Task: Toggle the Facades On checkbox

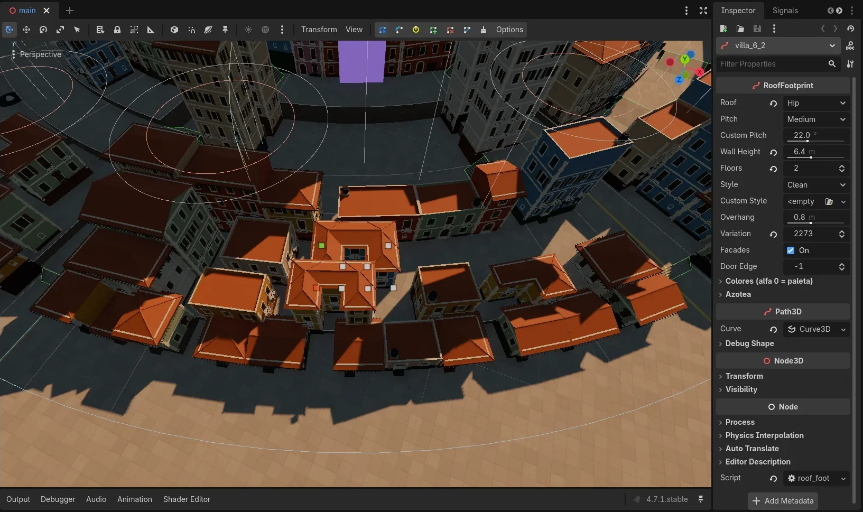Action: click(x=791, y=250)
